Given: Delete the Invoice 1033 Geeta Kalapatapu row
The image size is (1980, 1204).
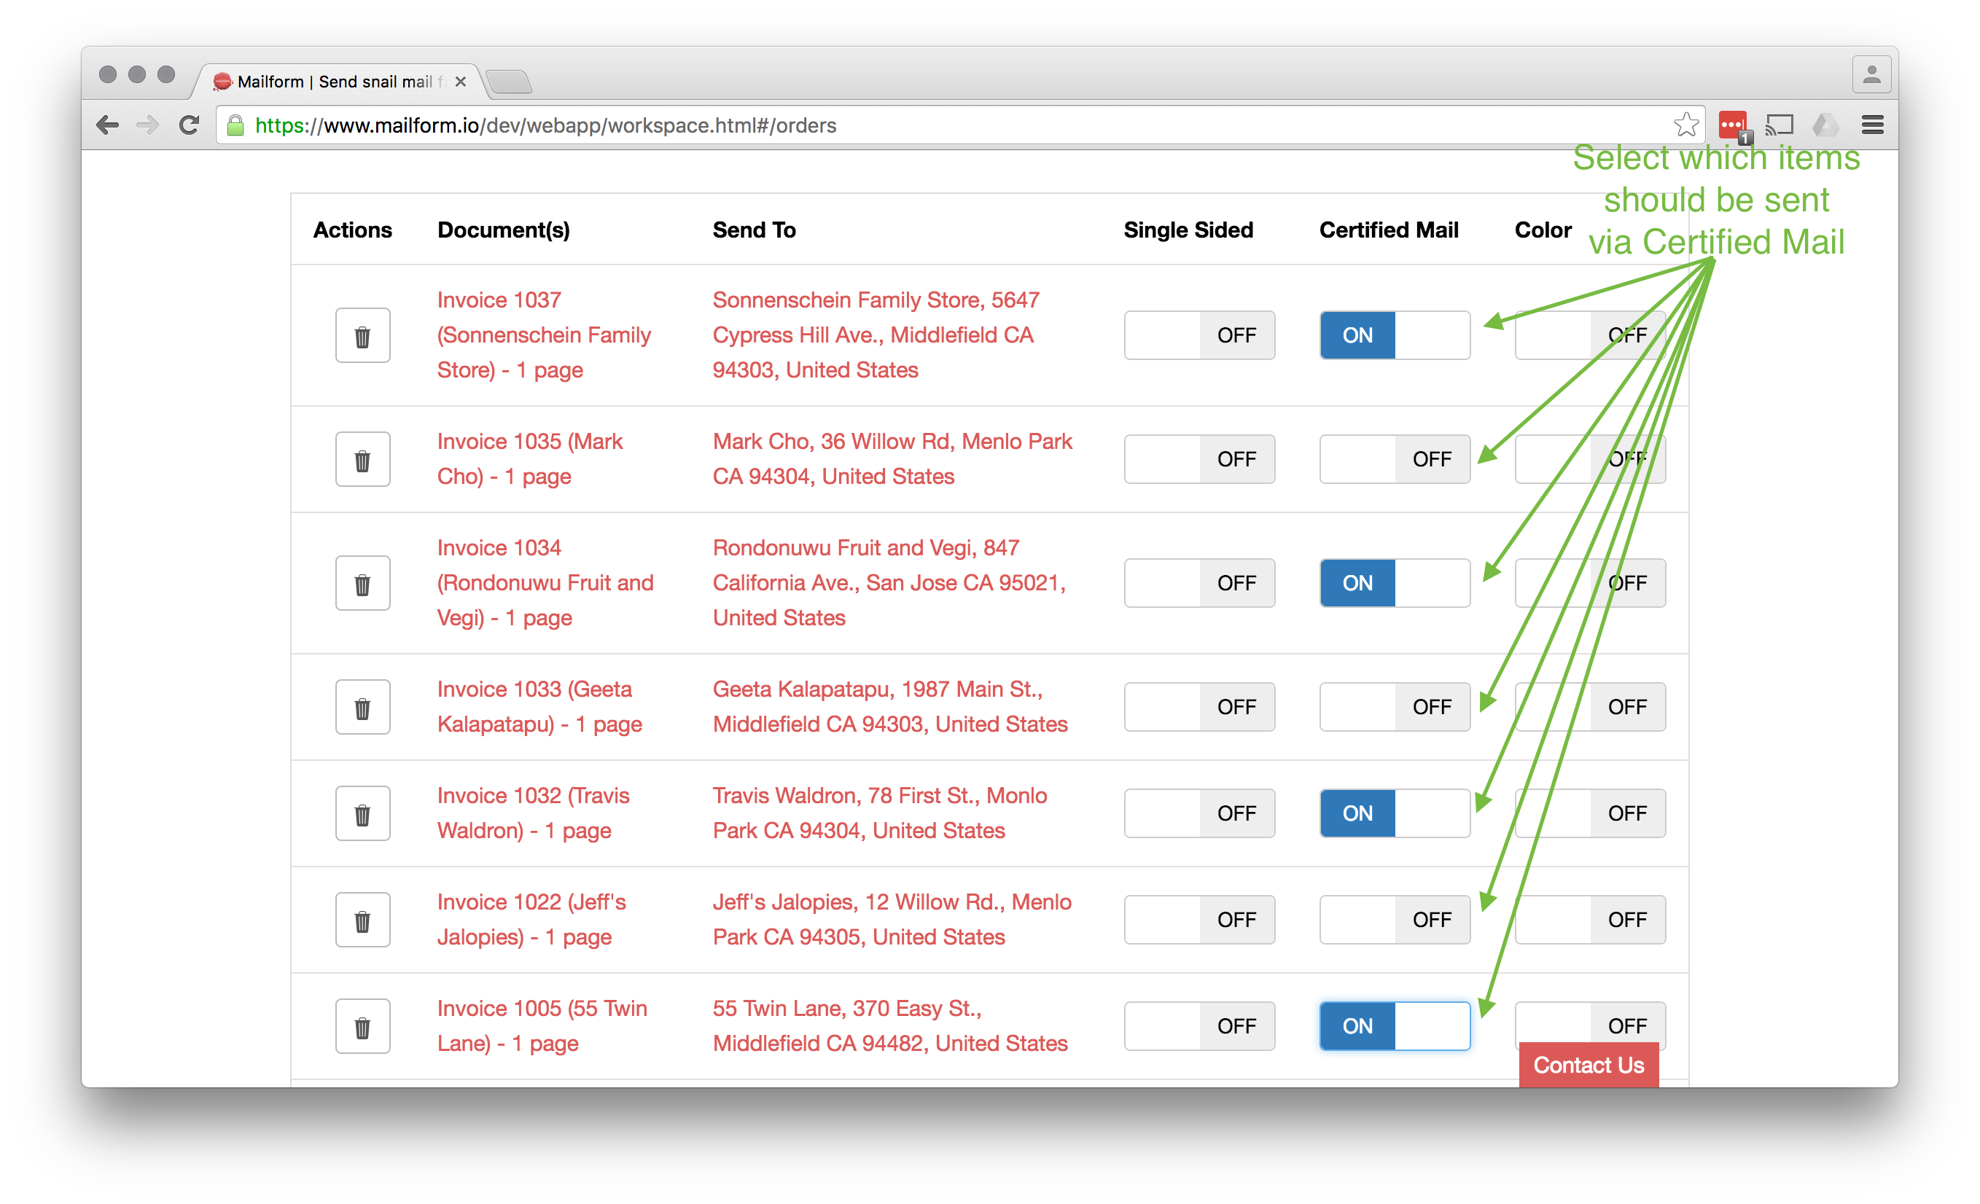Looking at the screenshot, I should tap(362, 707).
